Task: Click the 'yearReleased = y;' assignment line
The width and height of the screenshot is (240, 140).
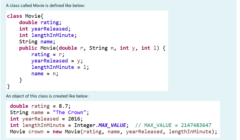Action: pos(57,61)
